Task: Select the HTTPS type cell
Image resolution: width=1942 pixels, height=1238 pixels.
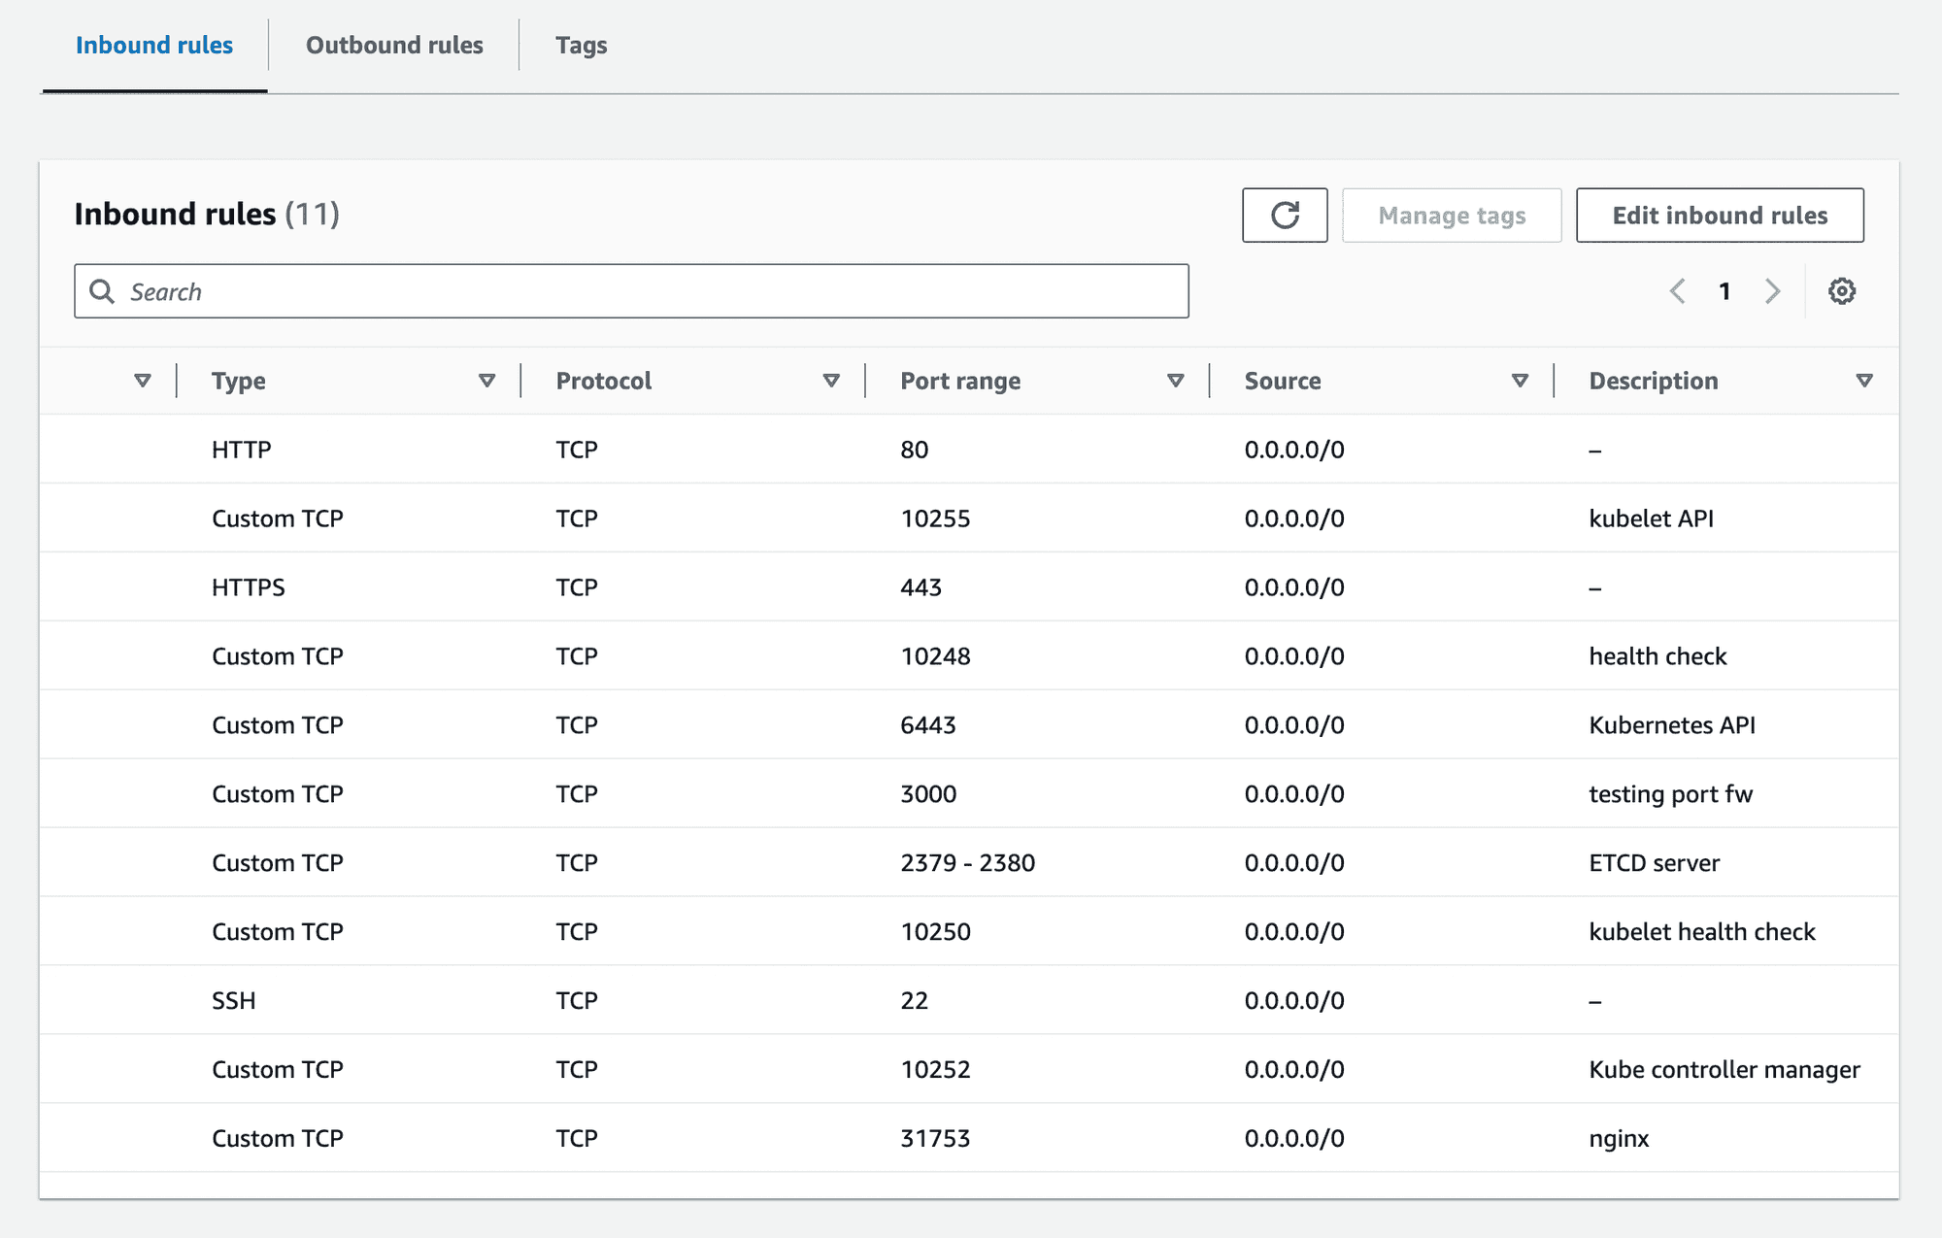Action: [249, 587]
